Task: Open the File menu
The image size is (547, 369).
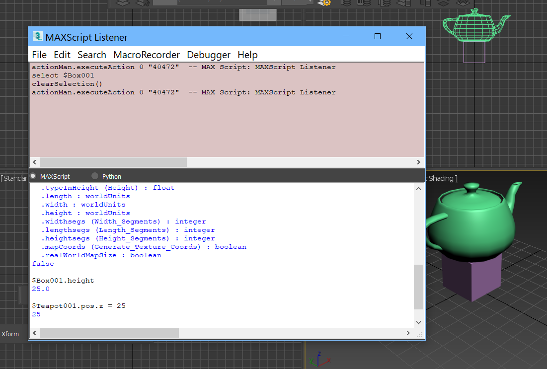Action: 39,55
